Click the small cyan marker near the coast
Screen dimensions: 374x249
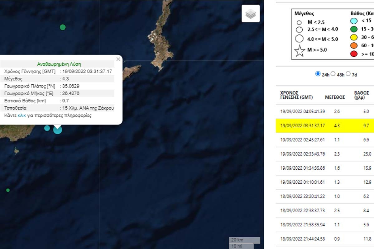click(47, 128)
